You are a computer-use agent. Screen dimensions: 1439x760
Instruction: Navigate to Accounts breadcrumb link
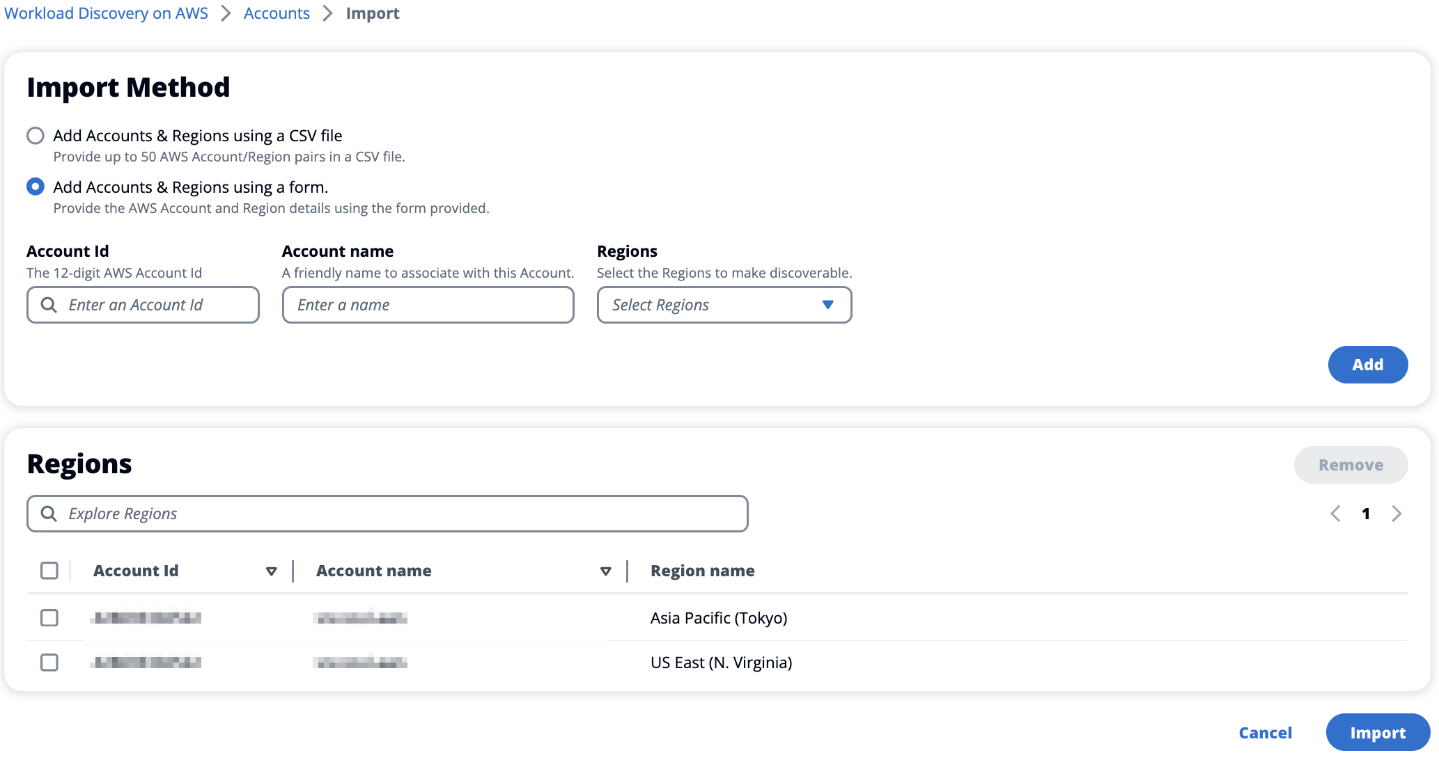[277, 13]
